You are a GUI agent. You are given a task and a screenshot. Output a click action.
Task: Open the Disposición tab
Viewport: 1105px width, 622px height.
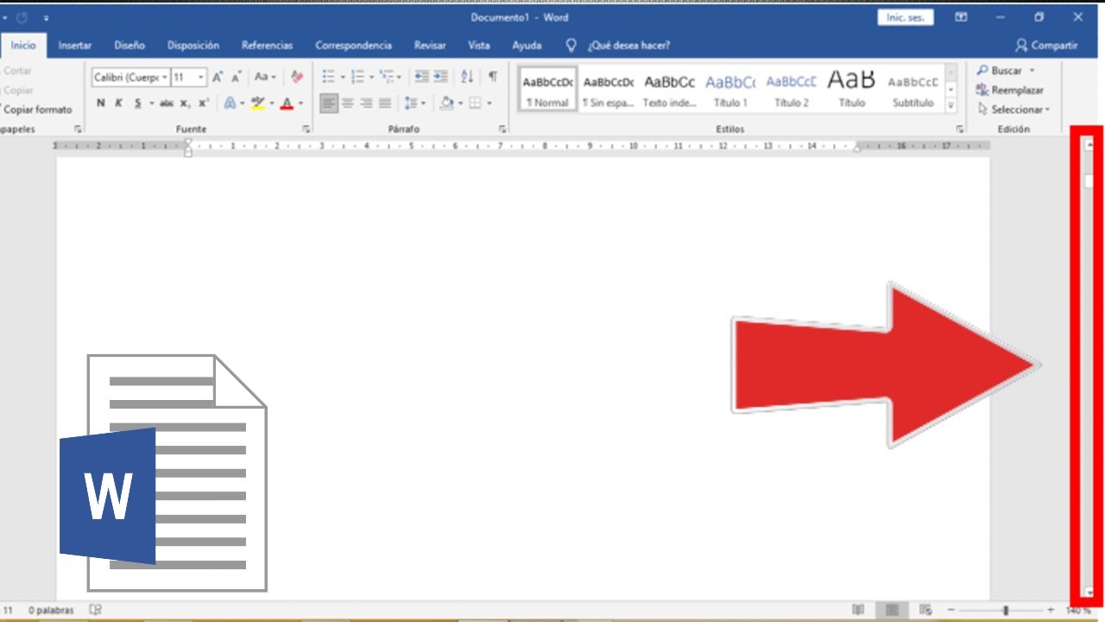point(193,45)
